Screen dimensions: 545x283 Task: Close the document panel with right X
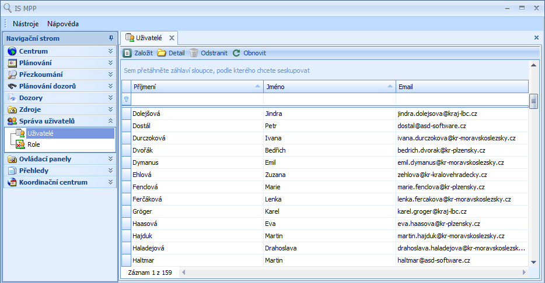(536, 37)
